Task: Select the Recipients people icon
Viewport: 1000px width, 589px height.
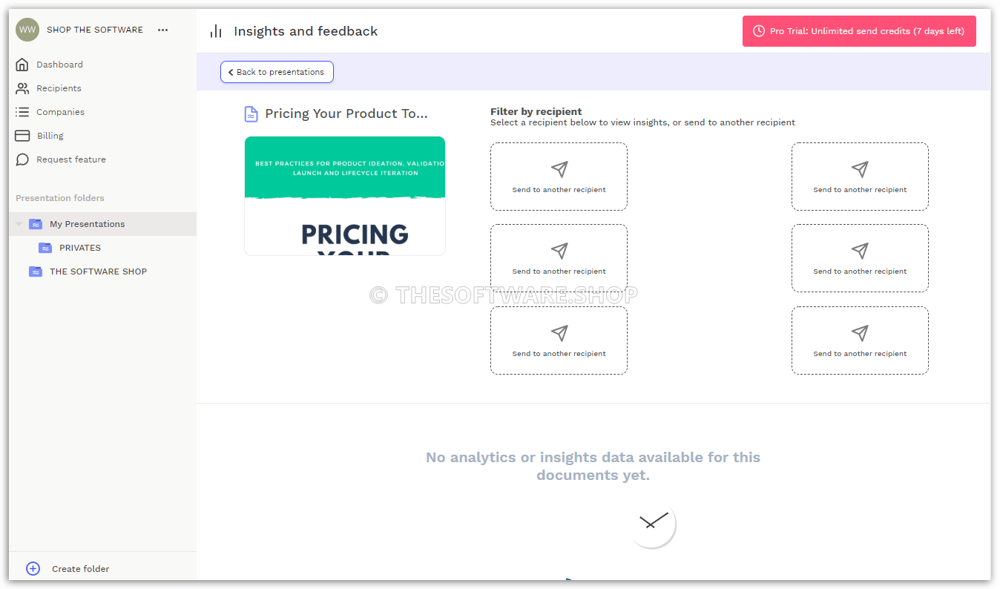Action: [22, 88]
